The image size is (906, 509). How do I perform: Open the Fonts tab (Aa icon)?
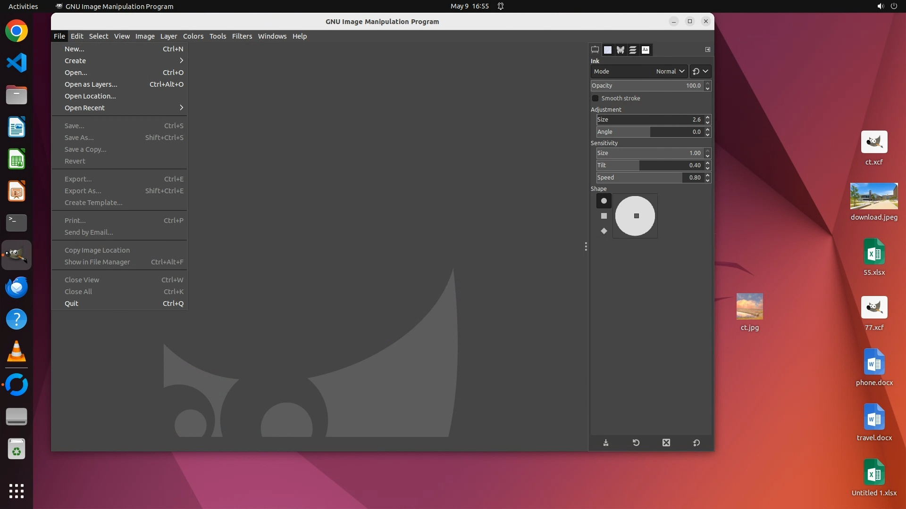click(x=646, y=49)
